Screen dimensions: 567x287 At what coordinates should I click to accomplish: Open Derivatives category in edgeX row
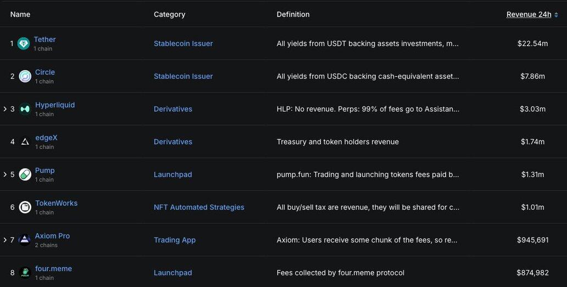173,142
